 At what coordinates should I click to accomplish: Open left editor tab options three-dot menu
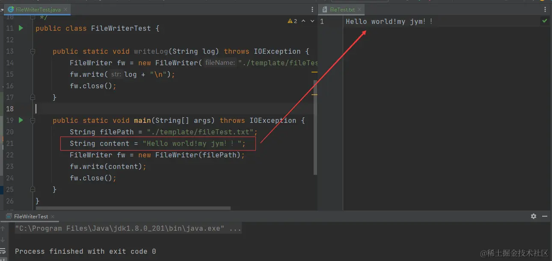(312, 9)
